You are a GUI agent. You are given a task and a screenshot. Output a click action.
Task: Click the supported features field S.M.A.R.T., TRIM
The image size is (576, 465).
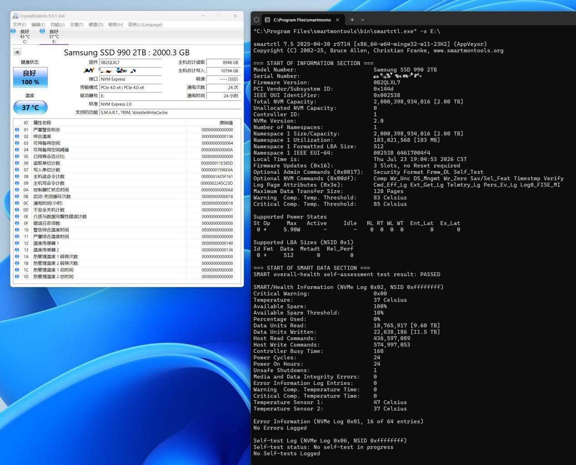169,112
